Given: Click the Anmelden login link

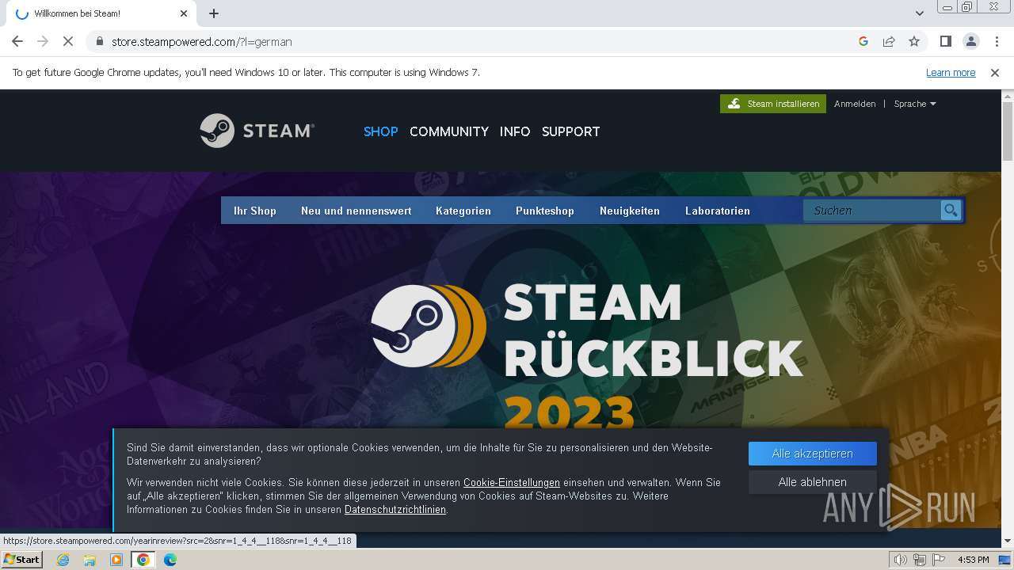Looking at the screenshot, I should 855,104.
